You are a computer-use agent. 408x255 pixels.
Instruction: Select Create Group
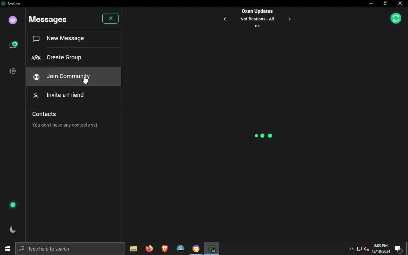pyautogui.click(x=73, y=57)
